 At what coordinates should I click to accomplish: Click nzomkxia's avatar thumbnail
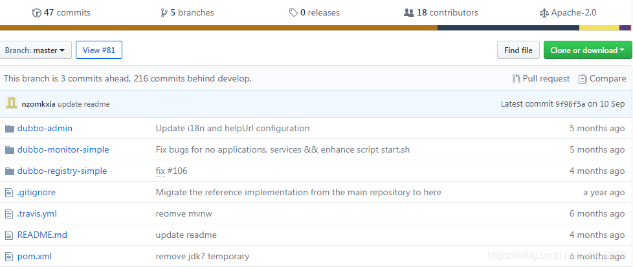(12, 103)
